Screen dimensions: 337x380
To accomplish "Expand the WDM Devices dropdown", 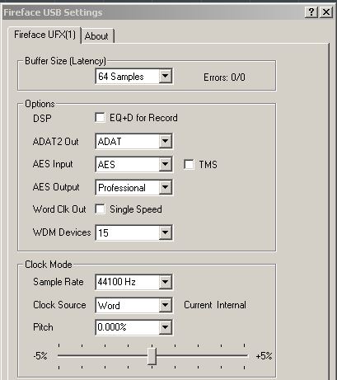I will point(134,232).
